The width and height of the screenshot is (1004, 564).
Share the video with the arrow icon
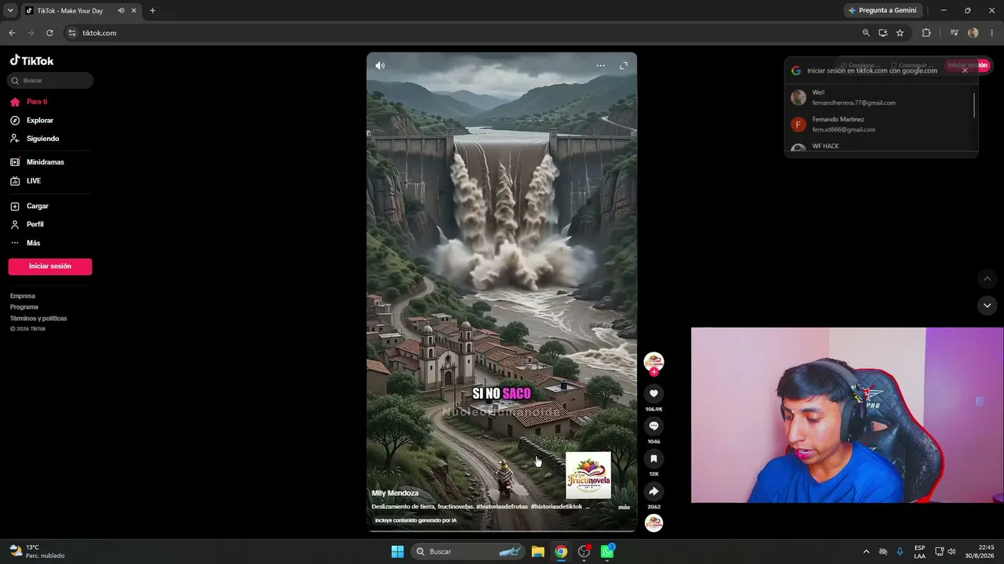[x=653, y=491]
